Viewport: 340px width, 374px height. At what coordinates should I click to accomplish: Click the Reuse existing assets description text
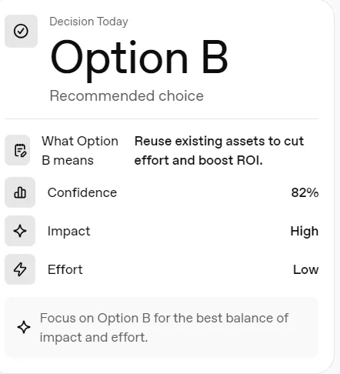click(x=219, y=151)
